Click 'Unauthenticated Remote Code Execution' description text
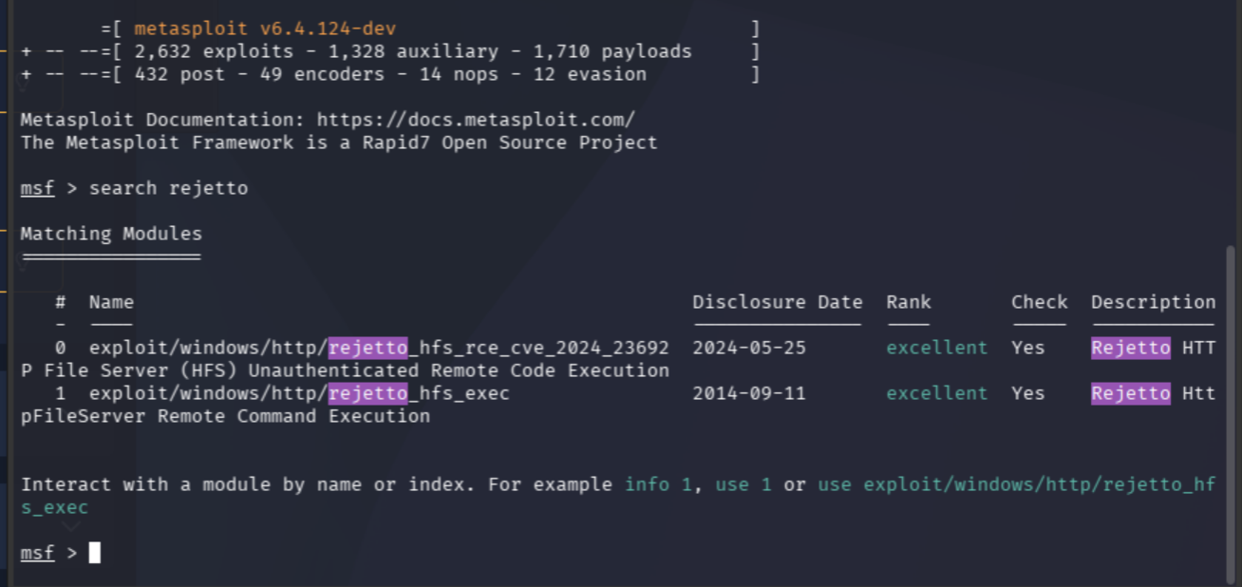This screenshot has height=587, width=1242. point(459,370)
